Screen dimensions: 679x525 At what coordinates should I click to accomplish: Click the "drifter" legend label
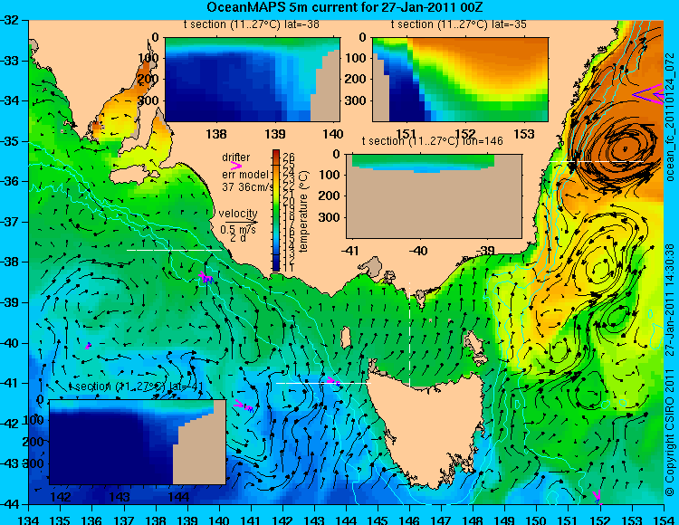point(236,157)
